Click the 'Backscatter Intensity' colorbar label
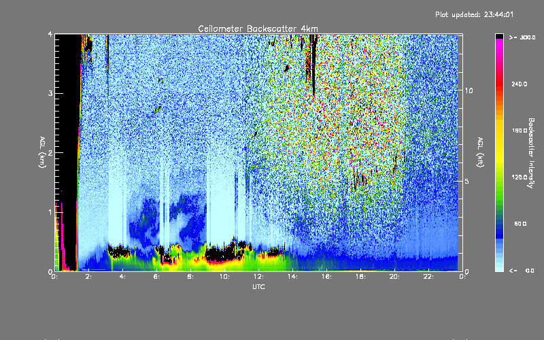 coord(530,153)
